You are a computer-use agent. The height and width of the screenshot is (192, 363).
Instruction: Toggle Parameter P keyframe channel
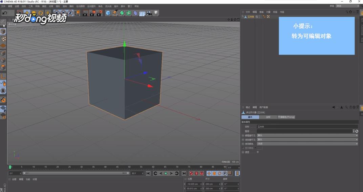tap(225, 173)
